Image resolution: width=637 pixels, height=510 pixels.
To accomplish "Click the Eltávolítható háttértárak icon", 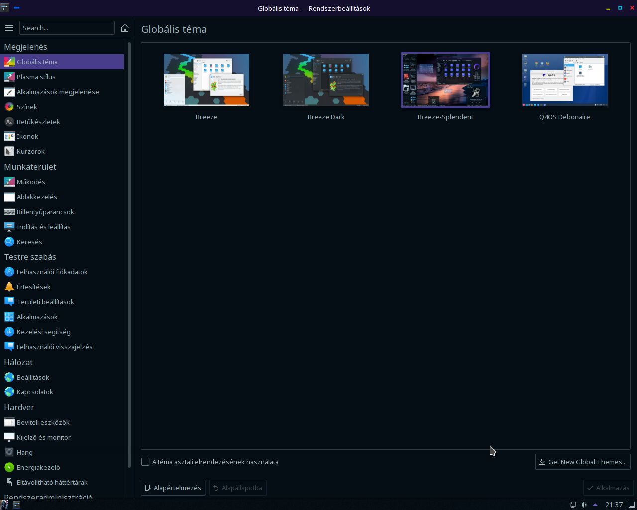I will 9,482.
